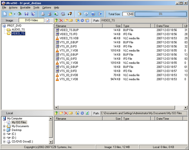Click the Help question mark icon
Image resolution: width=189 pixels, height=150 pixels.
pos(93,14)
